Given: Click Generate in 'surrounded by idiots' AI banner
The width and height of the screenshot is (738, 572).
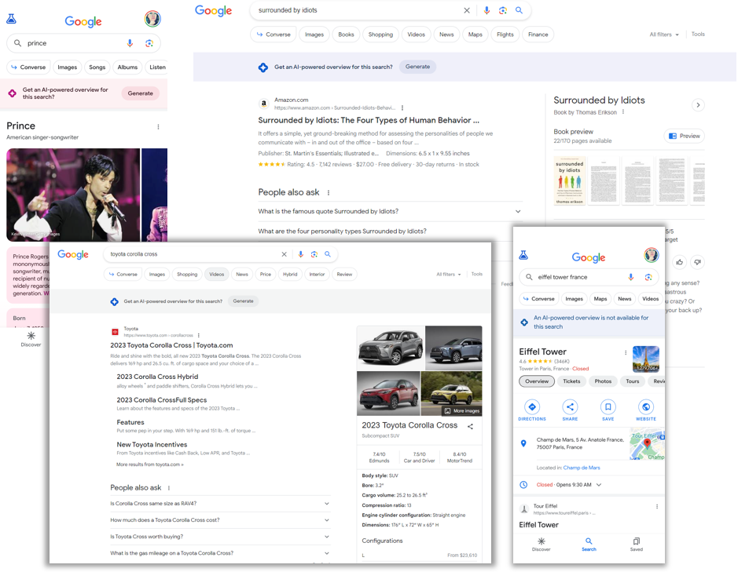Looking at the screenshot, I should 417,67.
